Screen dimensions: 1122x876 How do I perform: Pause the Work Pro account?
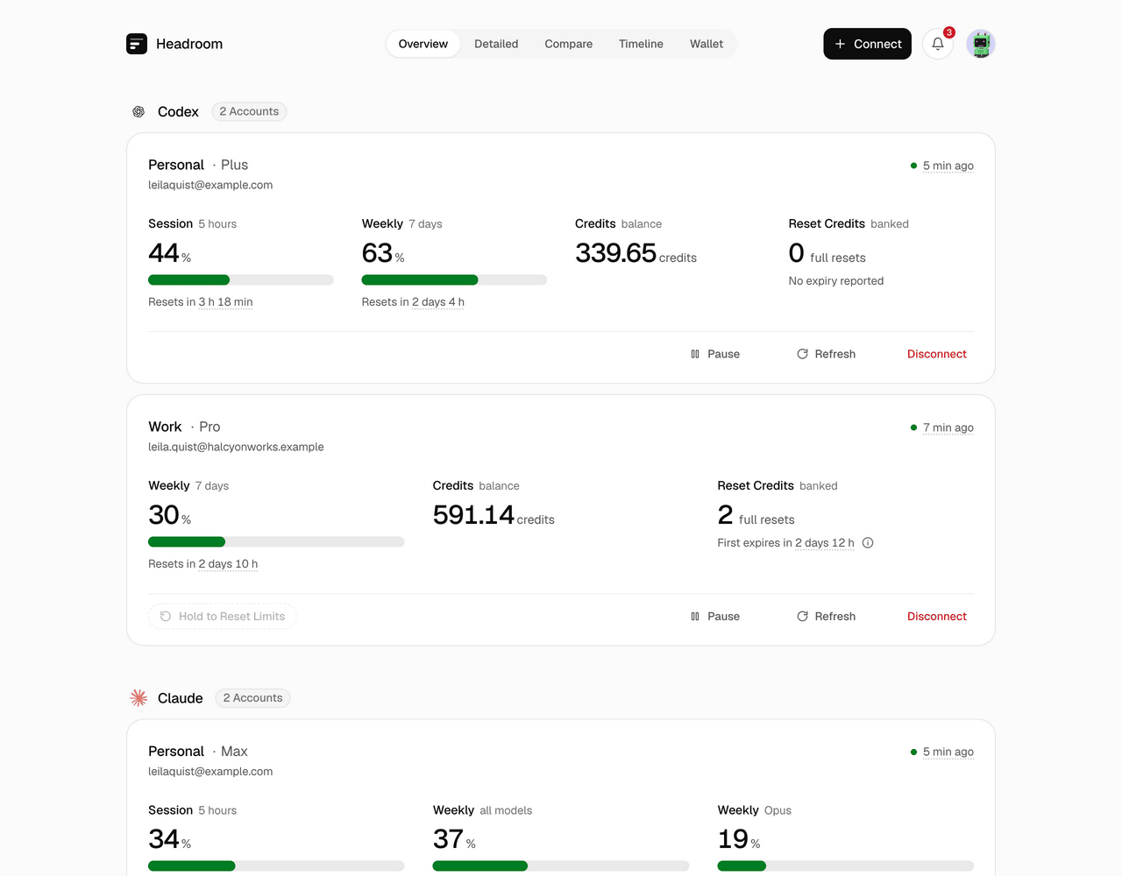[715, 617]
